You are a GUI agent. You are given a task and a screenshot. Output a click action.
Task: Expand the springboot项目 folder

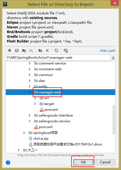[x=24, y=133]
